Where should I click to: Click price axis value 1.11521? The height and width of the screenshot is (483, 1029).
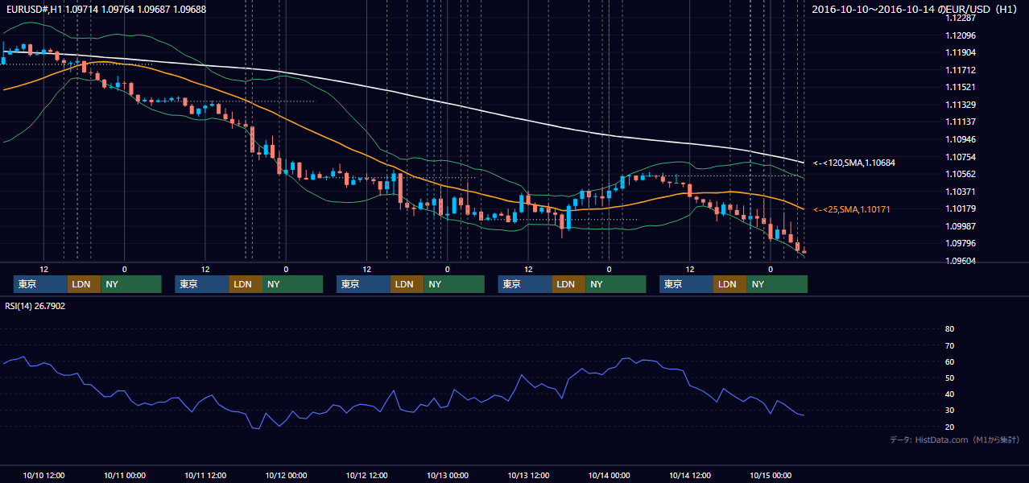[x=960, y=87]
